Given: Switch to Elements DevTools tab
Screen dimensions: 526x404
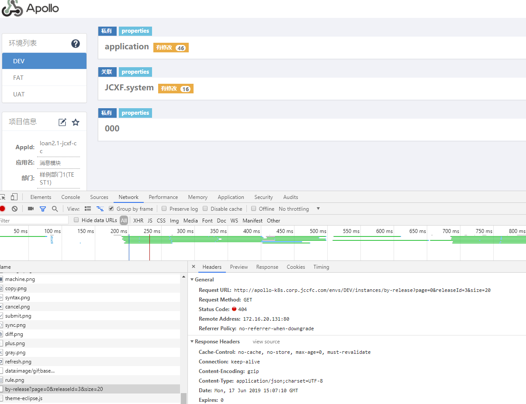Looking at the screenshot, I should pos(41,197).
